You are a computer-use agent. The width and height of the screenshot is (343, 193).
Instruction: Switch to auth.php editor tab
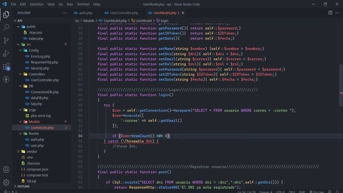click(86, 13)
